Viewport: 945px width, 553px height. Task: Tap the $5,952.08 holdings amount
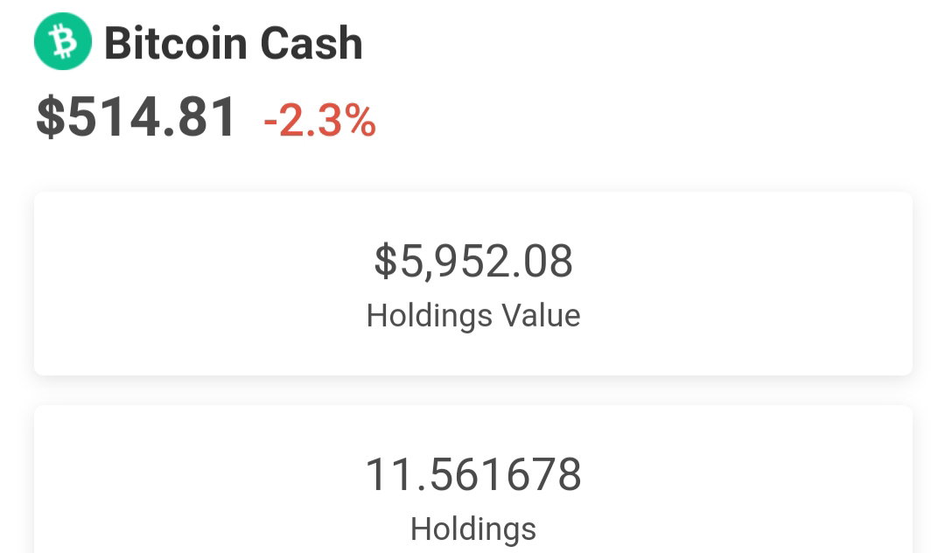point(473,262)
